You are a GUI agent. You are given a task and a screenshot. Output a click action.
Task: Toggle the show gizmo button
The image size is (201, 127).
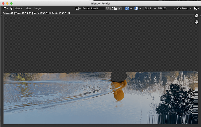127,8
